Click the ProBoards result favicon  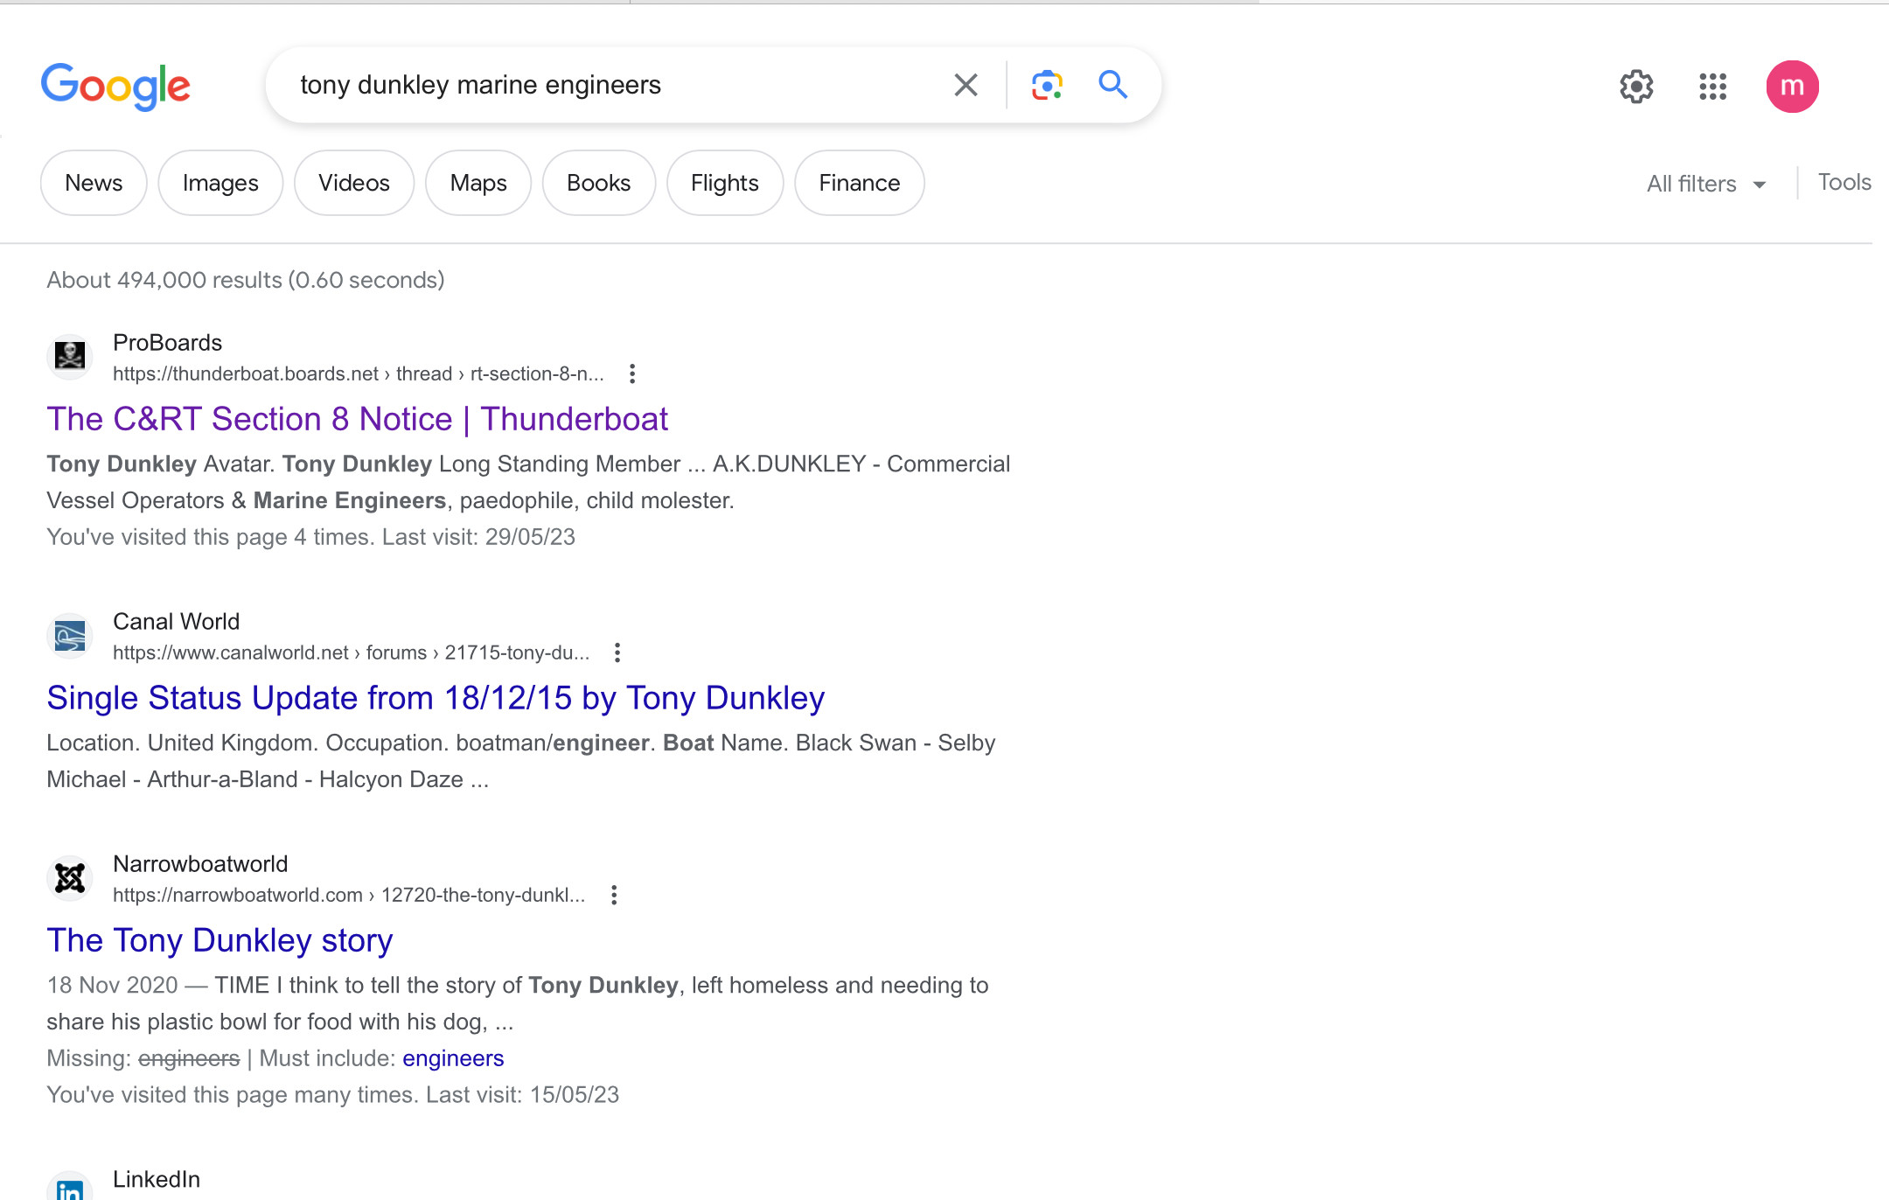tap(70, 356)
